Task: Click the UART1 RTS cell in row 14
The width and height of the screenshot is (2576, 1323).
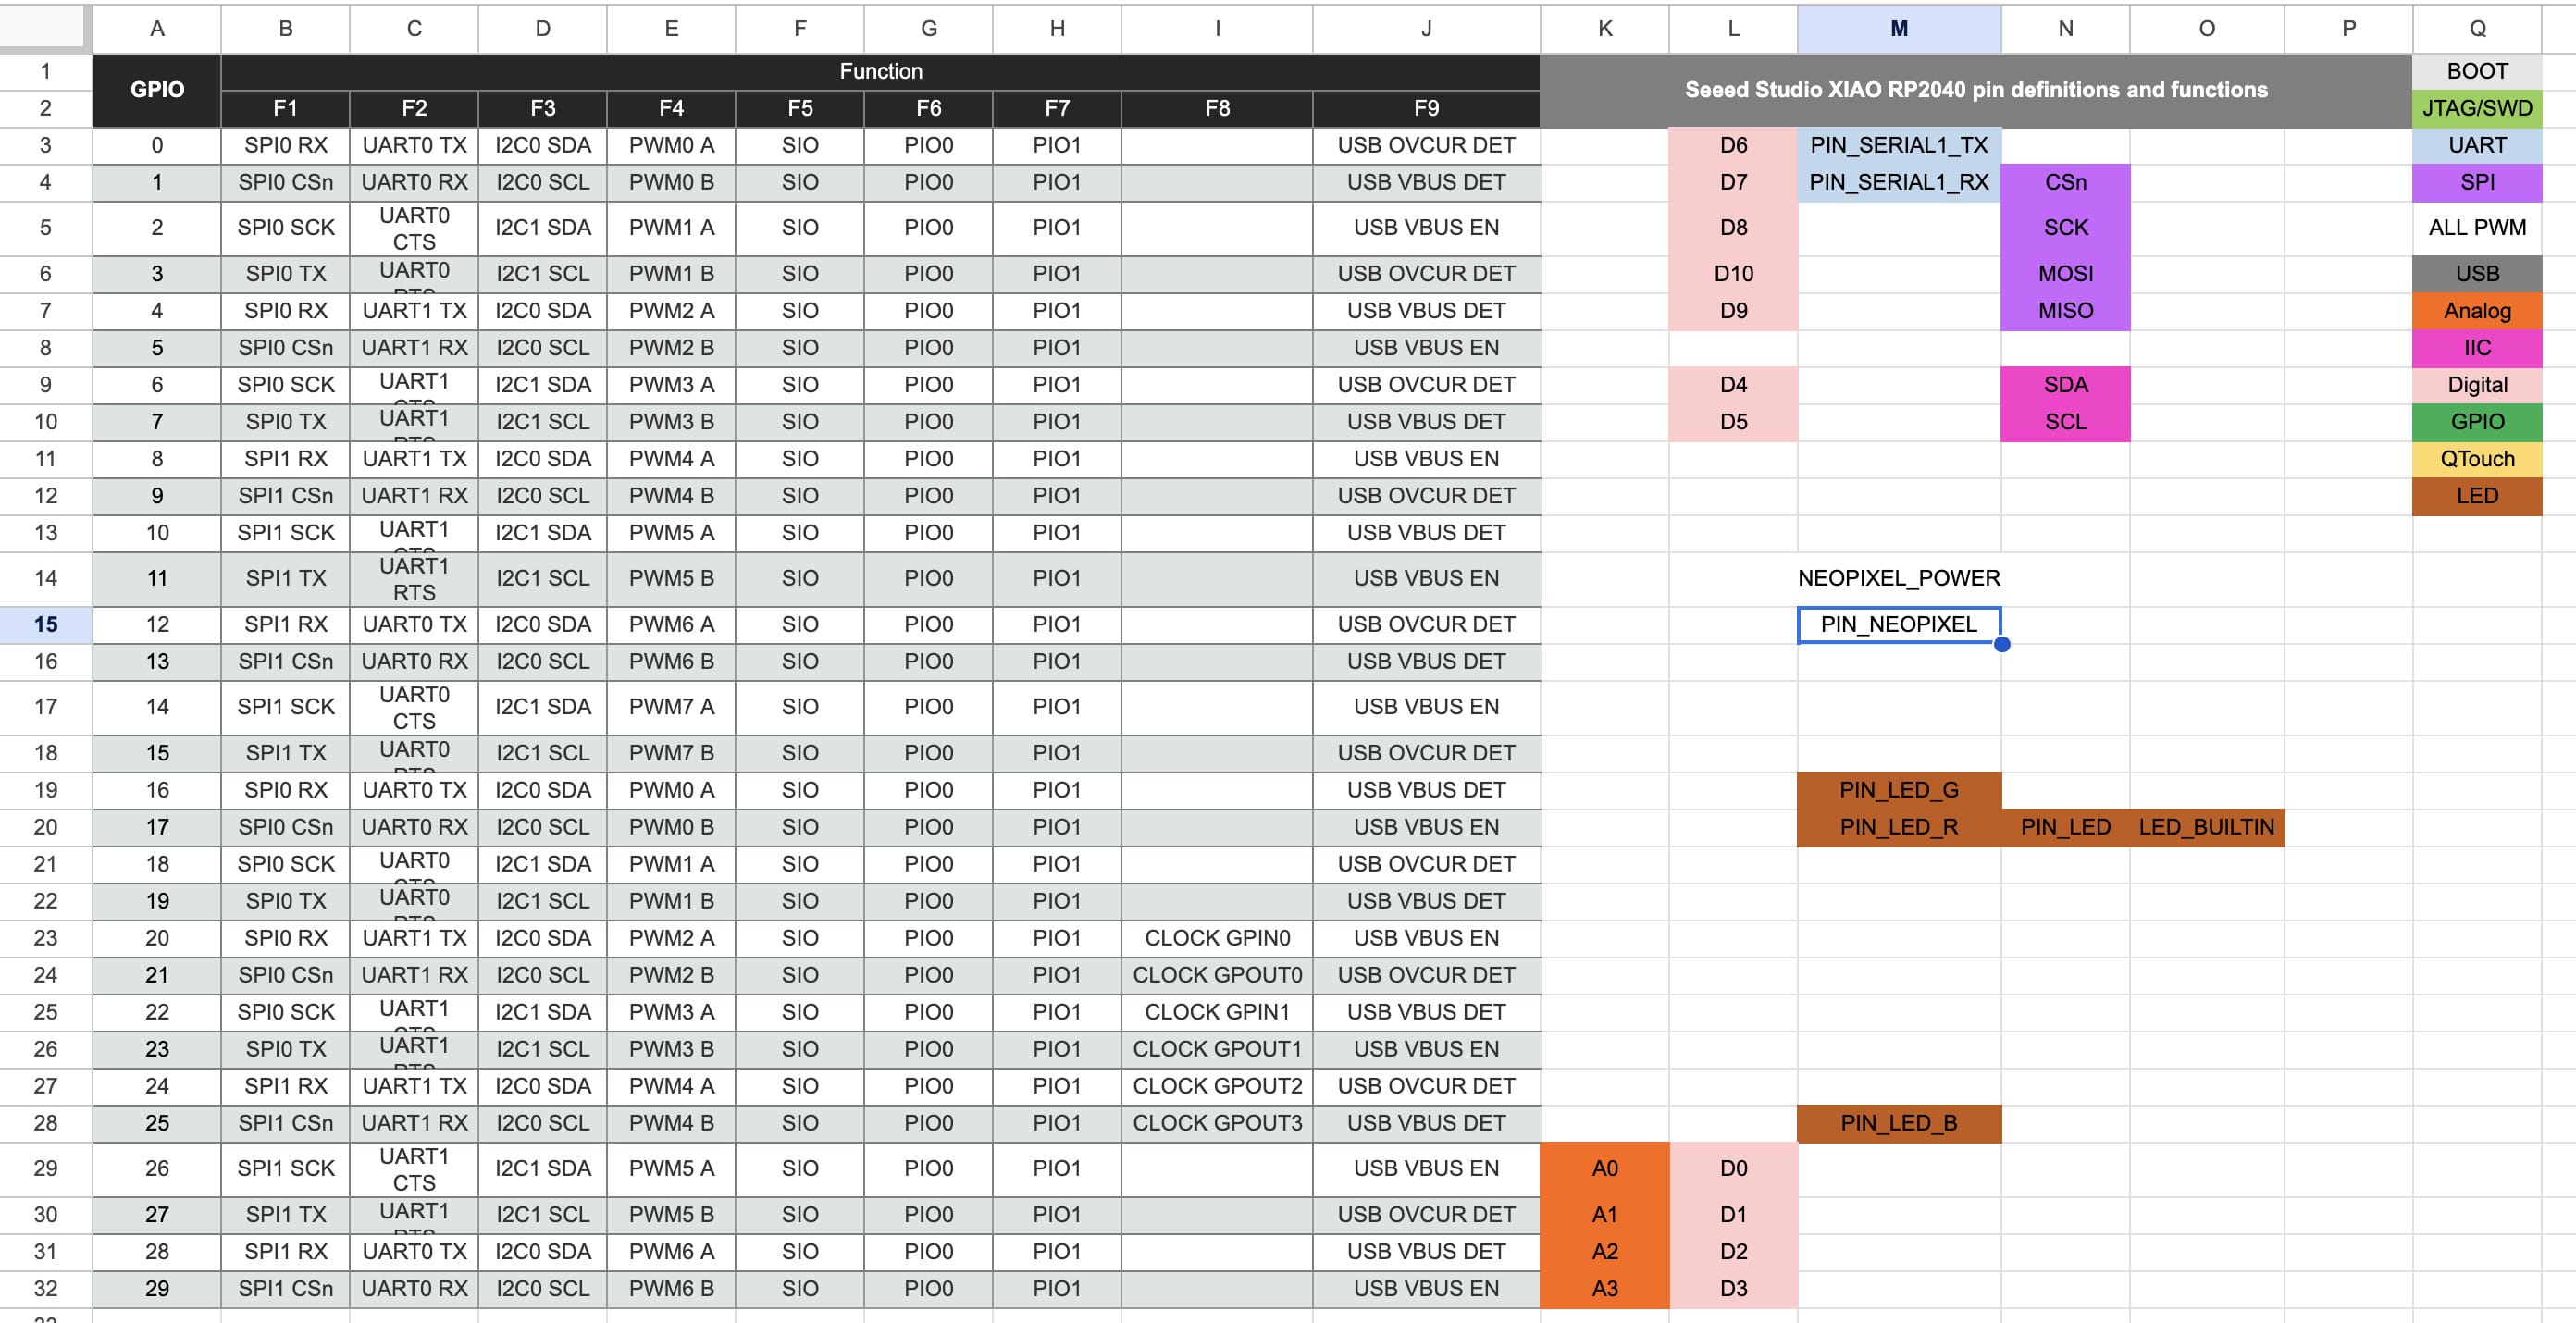Action: point(414,579)
